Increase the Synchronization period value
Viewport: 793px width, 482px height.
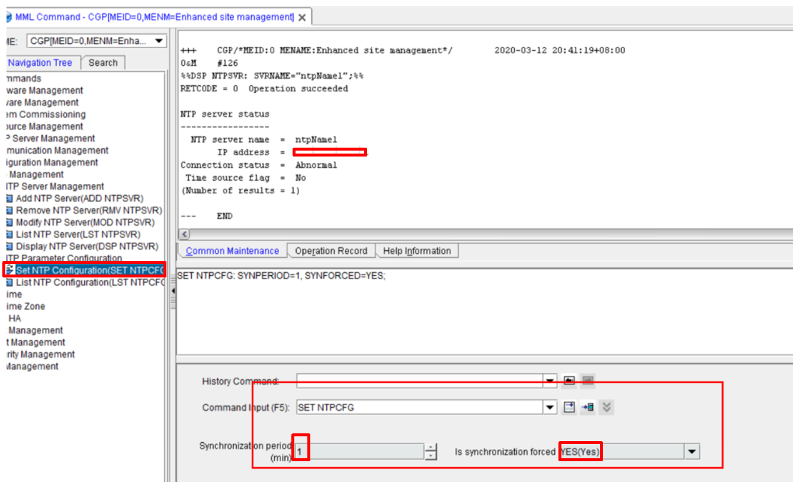(x=431, y=448)
